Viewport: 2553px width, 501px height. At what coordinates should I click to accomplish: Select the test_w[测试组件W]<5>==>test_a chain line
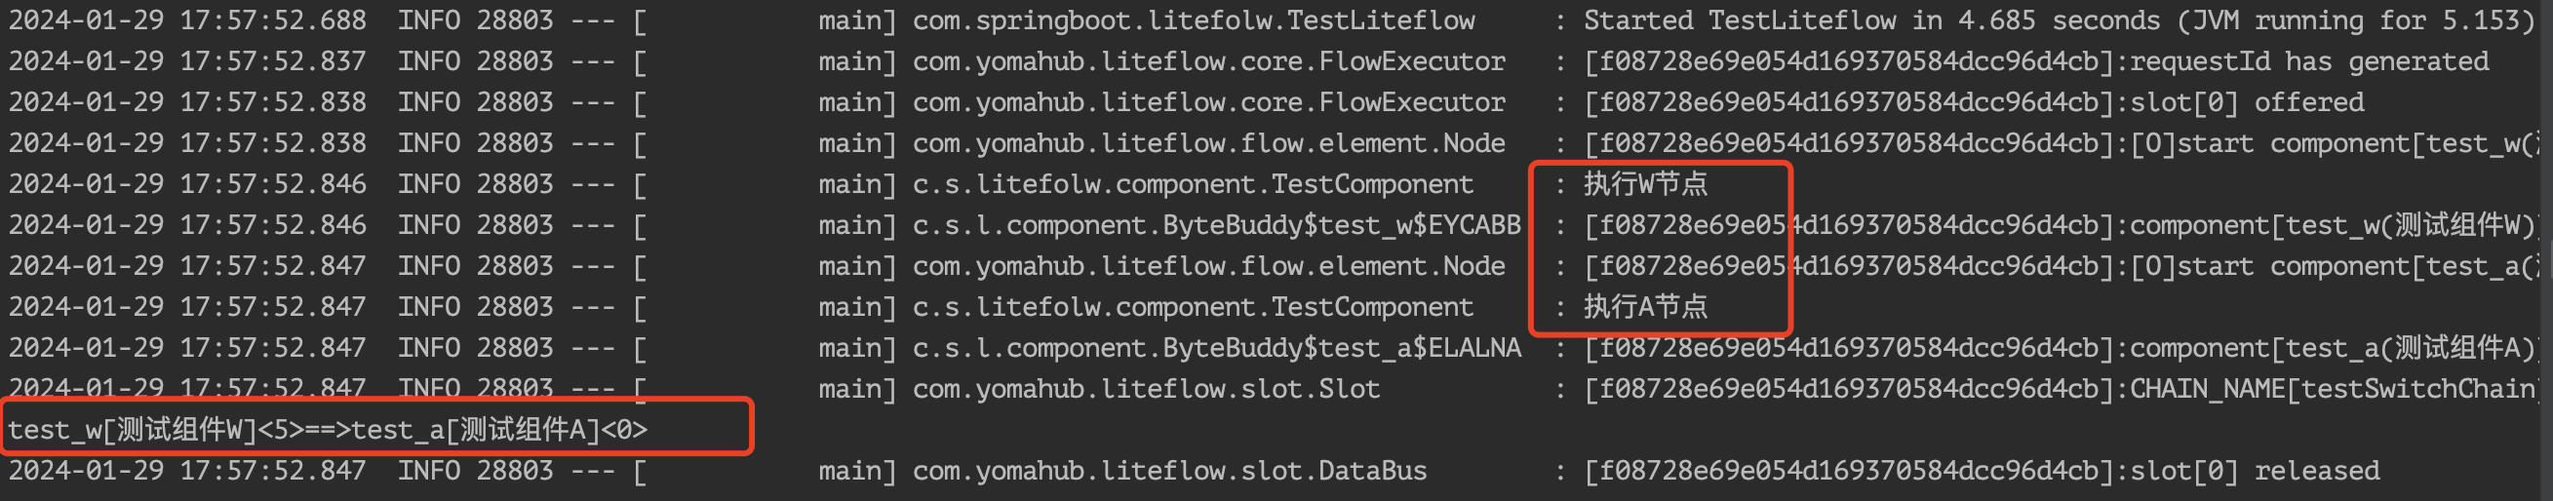coord(328,430)
